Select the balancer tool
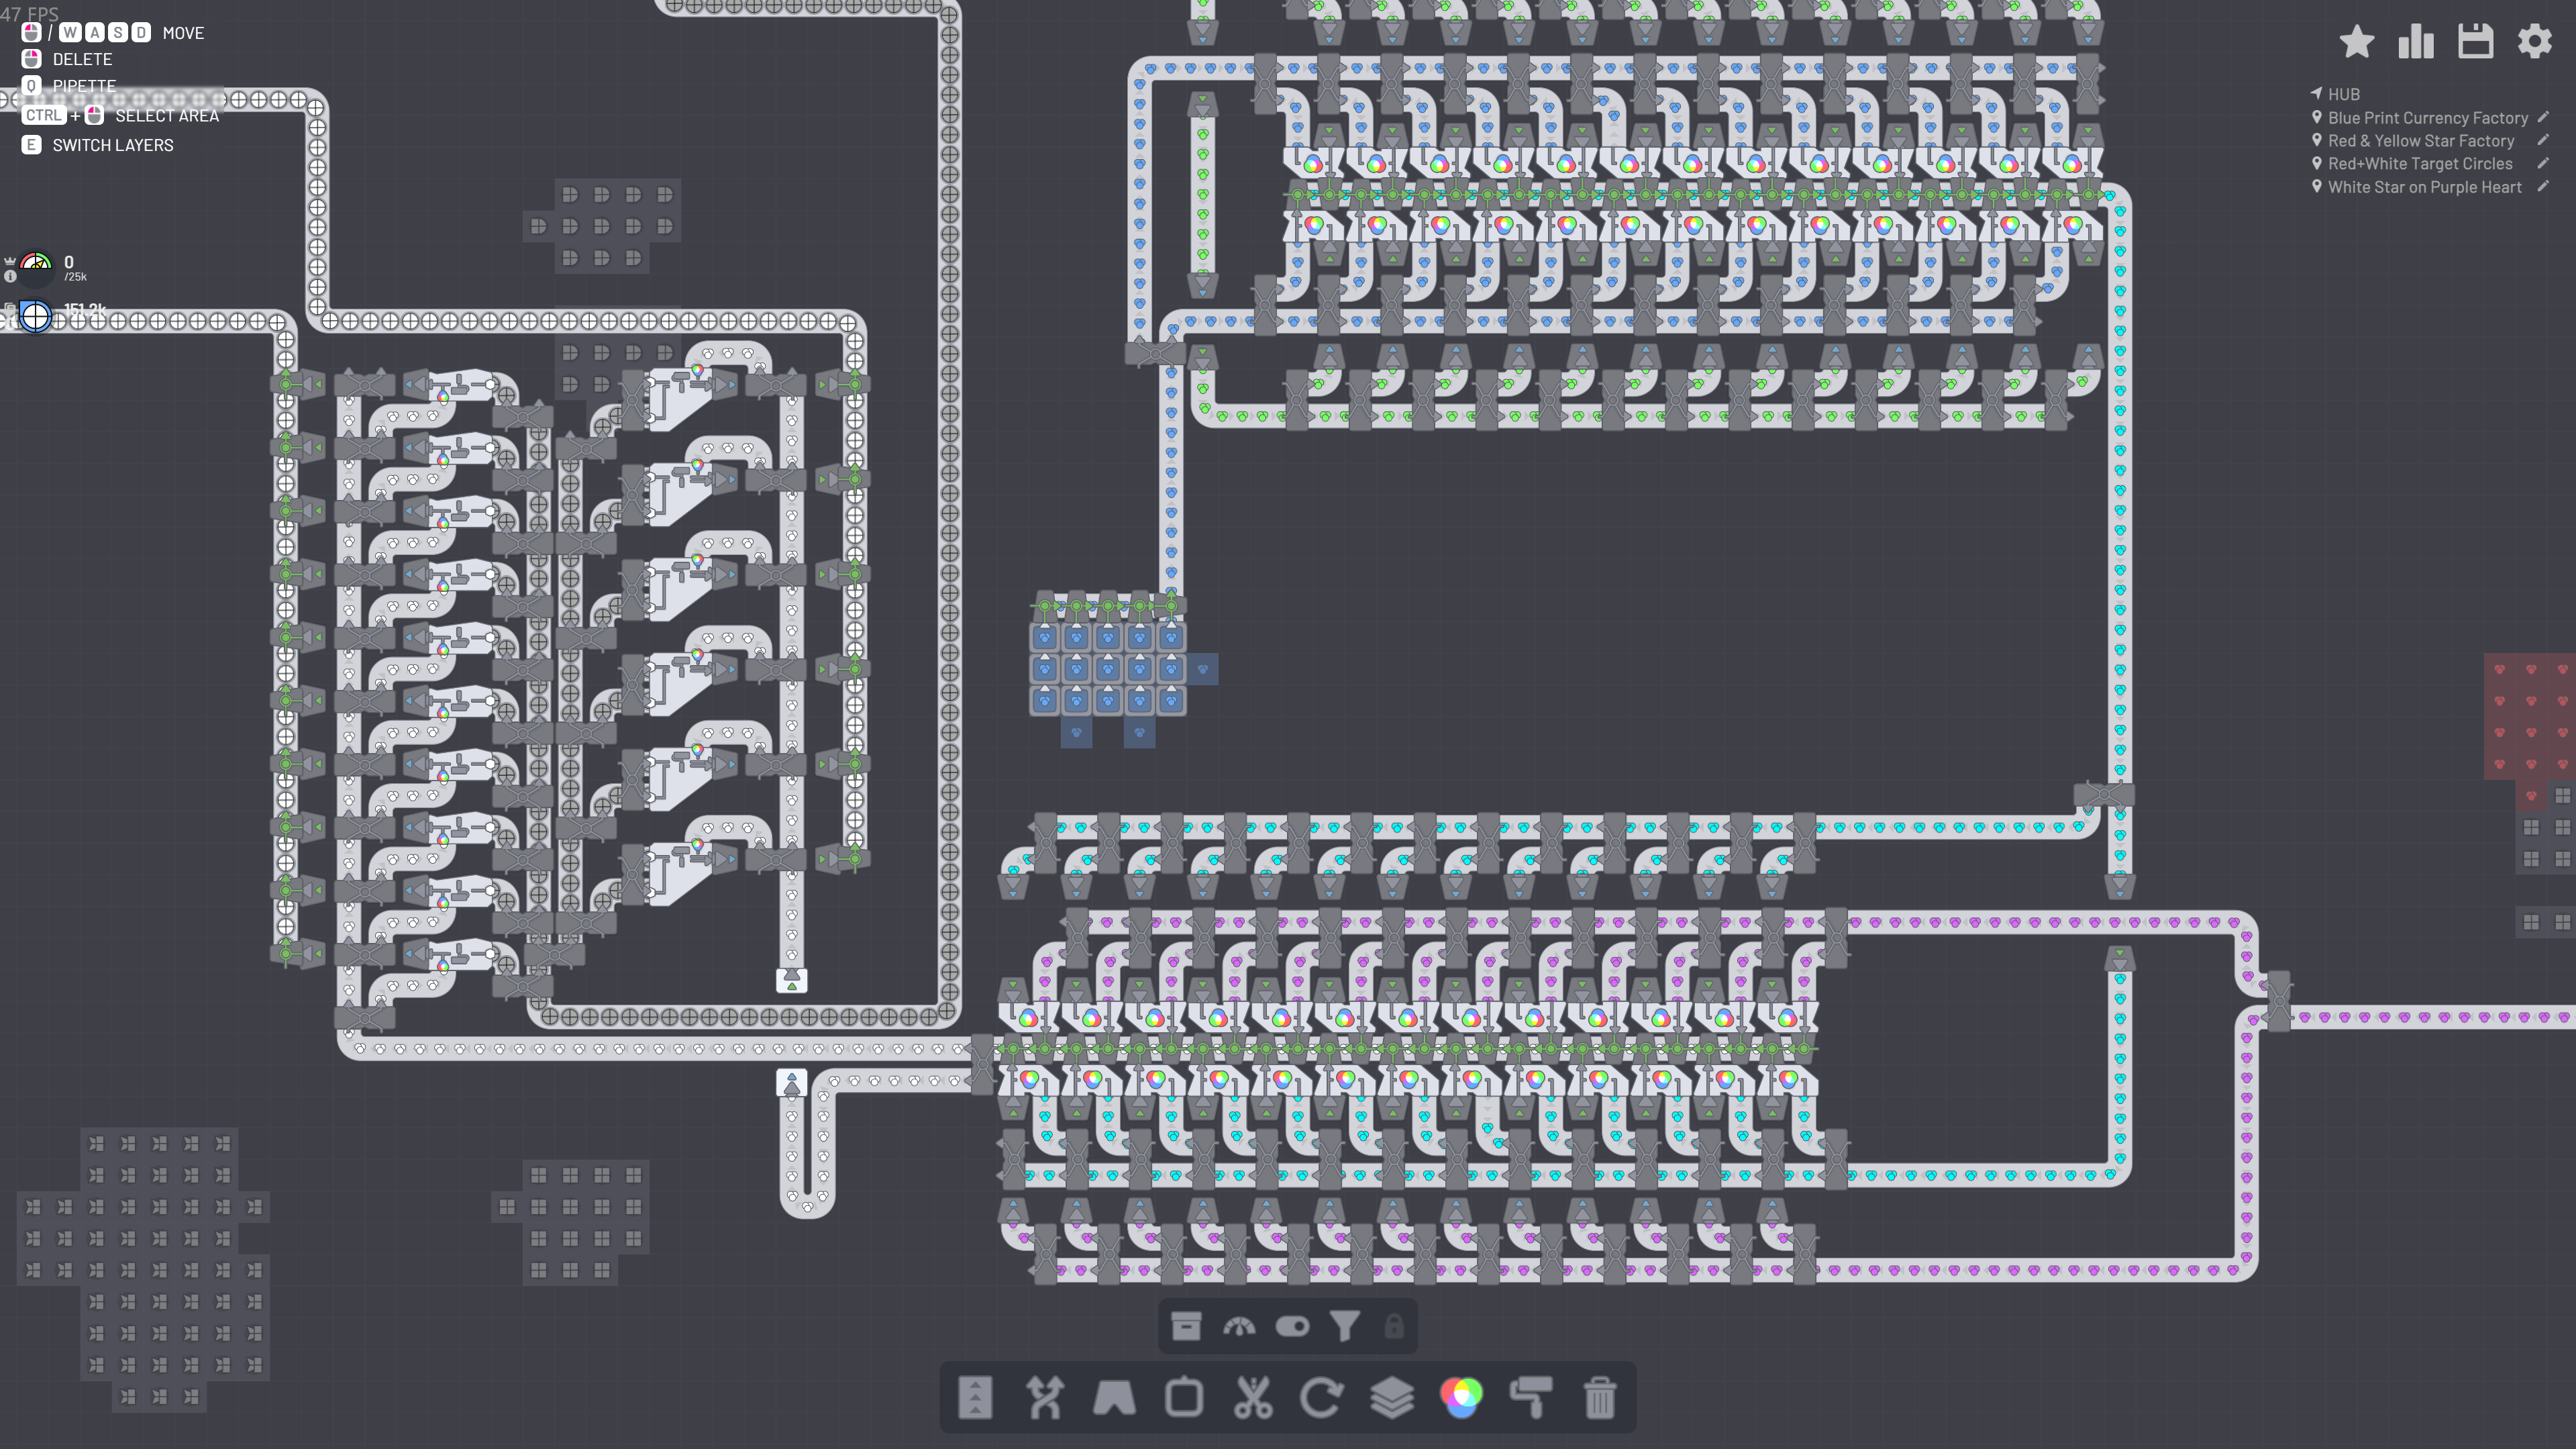This screenshot has width=2576, height=1449. point(1044,1397)
